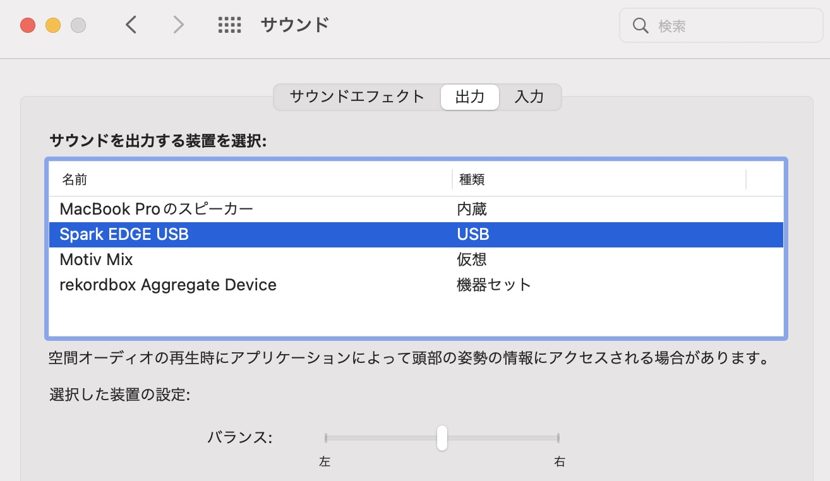
Task: Select MacBook Proのスピーカー output device
Action: [416, 209]
